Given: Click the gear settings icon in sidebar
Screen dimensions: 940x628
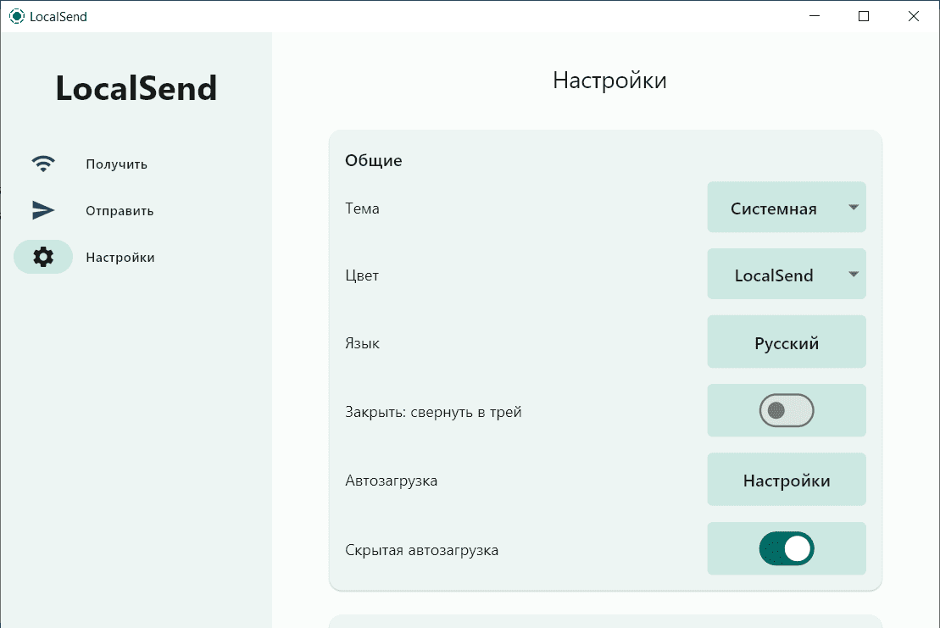Looking at the screenshot, I should tap(43, 257).
